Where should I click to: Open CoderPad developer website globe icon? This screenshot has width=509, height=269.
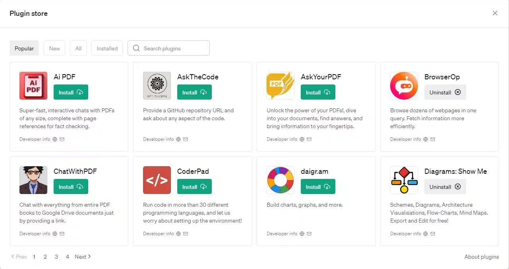(178, 234)
